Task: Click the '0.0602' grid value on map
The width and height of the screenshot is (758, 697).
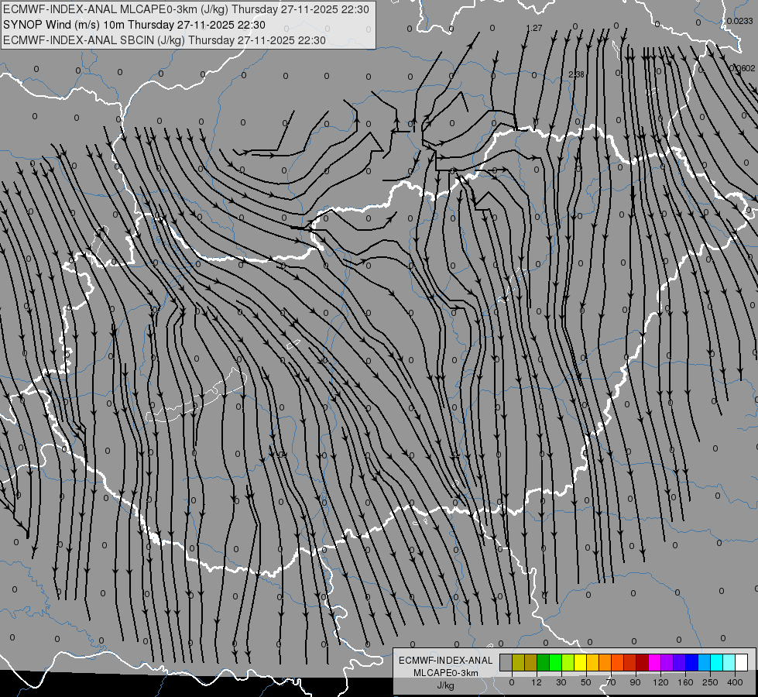Action: [742, 68]
